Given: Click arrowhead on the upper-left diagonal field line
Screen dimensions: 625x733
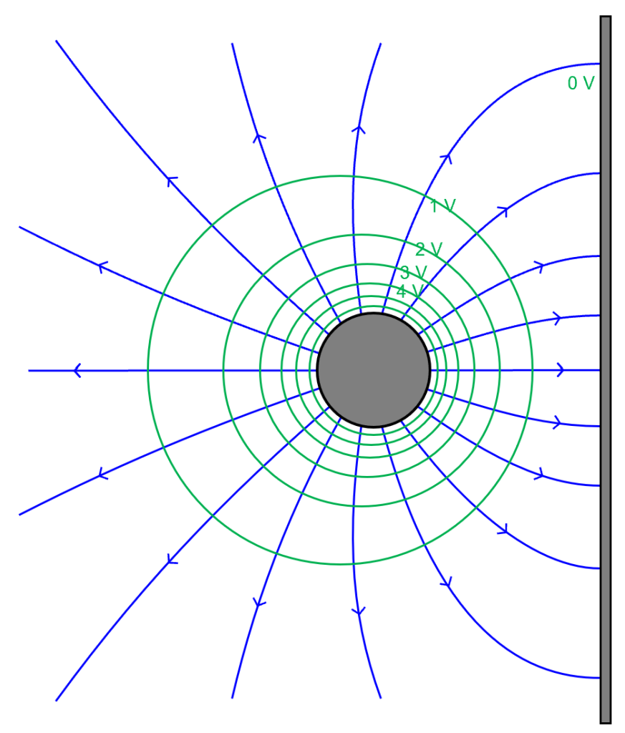Looking at the screenshot, I should 170,180.
